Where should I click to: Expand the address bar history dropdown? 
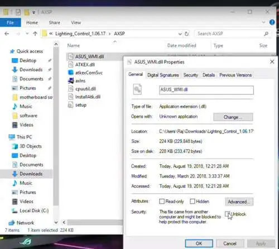click(x=180, y=33)
